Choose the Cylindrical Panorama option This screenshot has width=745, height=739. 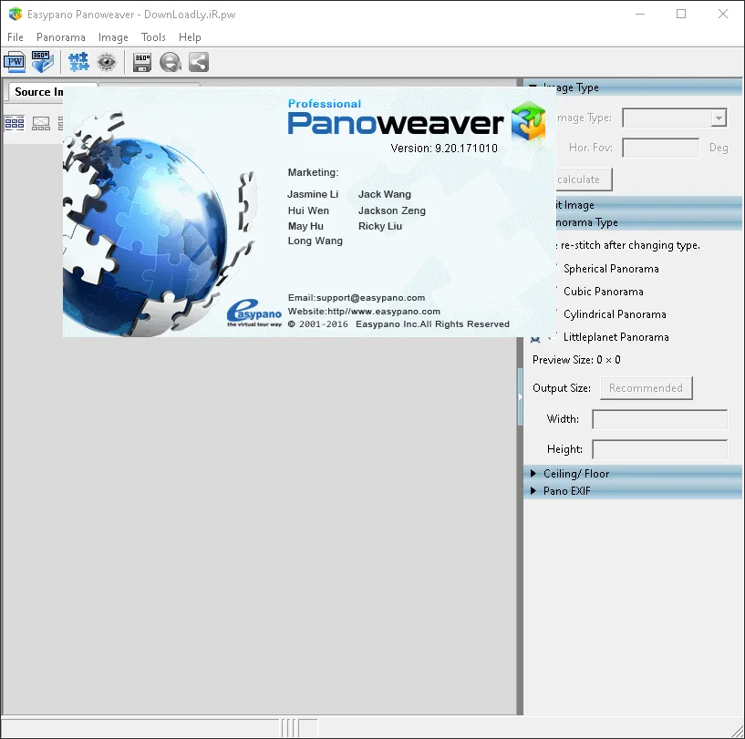tap(615, 314)
